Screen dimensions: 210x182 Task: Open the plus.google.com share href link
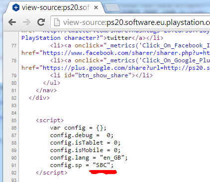coord(126,68)
